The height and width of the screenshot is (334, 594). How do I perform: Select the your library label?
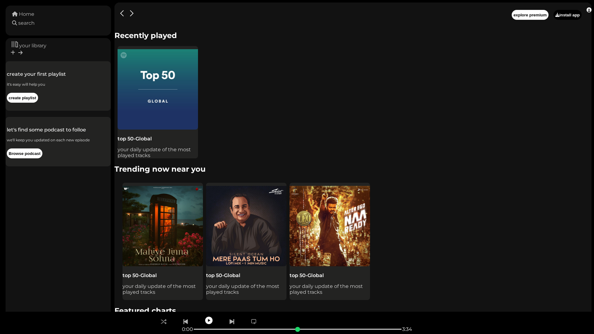click(x=33, y=45)
